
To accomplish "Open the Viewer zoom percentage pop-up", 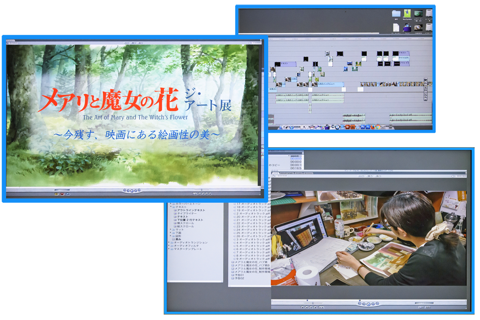I will pos(362,176).
